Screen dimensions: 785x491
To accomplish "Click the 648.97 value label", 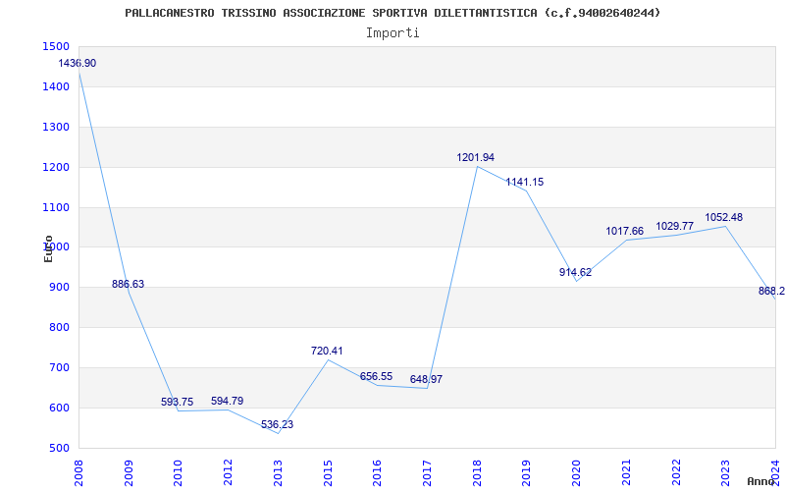I will pyautogui.click(x=426, y=379).
